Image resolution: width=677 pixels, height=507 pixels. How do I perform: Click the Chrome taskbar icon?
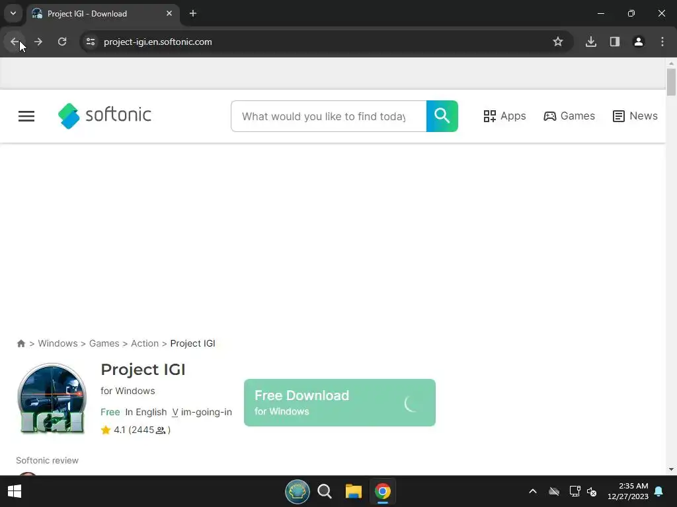point(383,491)
